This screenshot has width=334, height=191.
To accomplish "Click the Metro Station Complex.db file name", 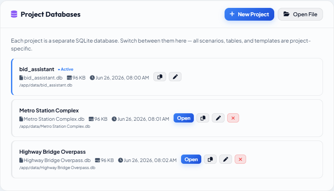I will [x=54, y=119].
